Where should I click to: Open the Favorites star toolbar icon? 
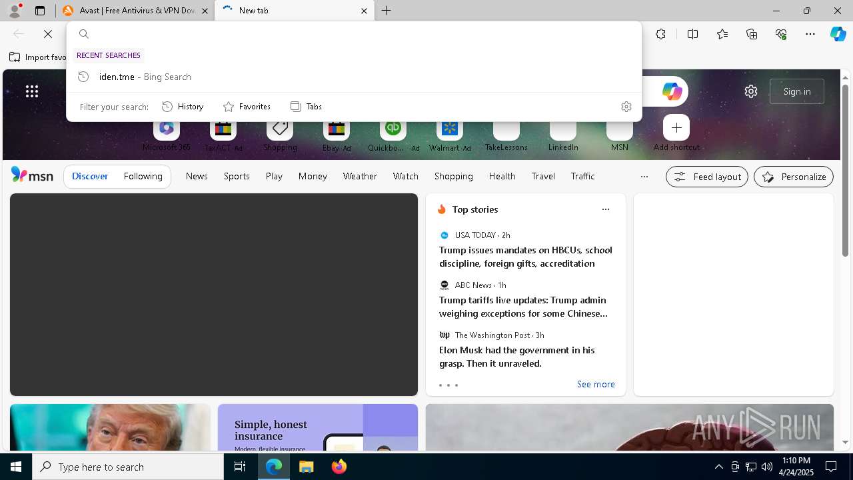[722, 34]
